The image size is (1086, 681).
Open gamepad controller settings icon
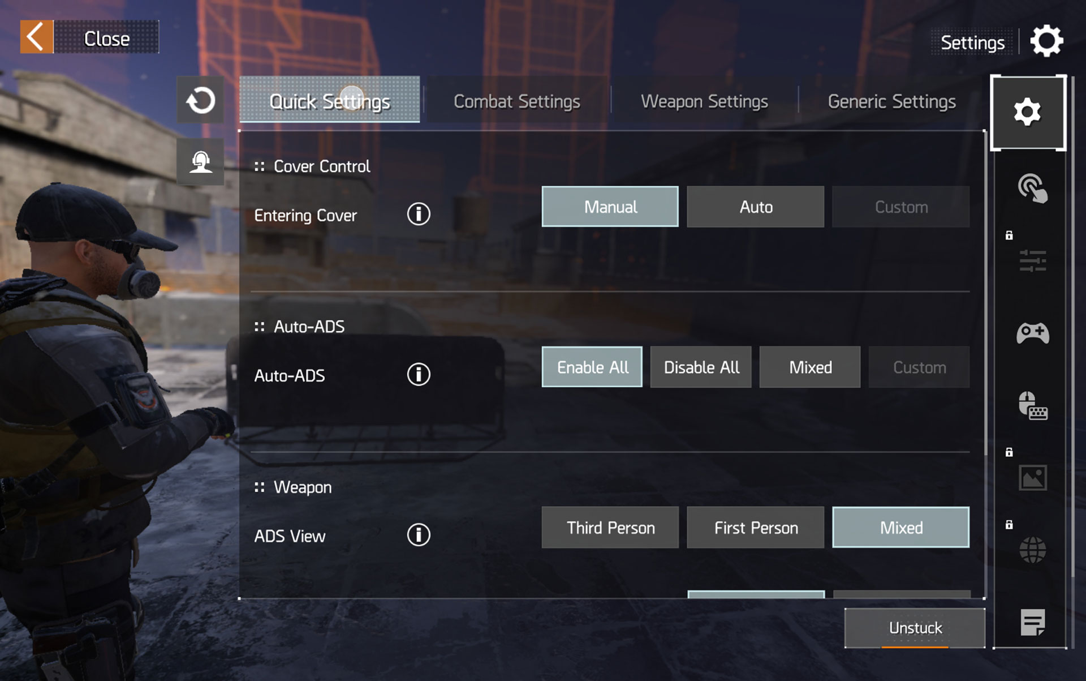click(1032, 333)
